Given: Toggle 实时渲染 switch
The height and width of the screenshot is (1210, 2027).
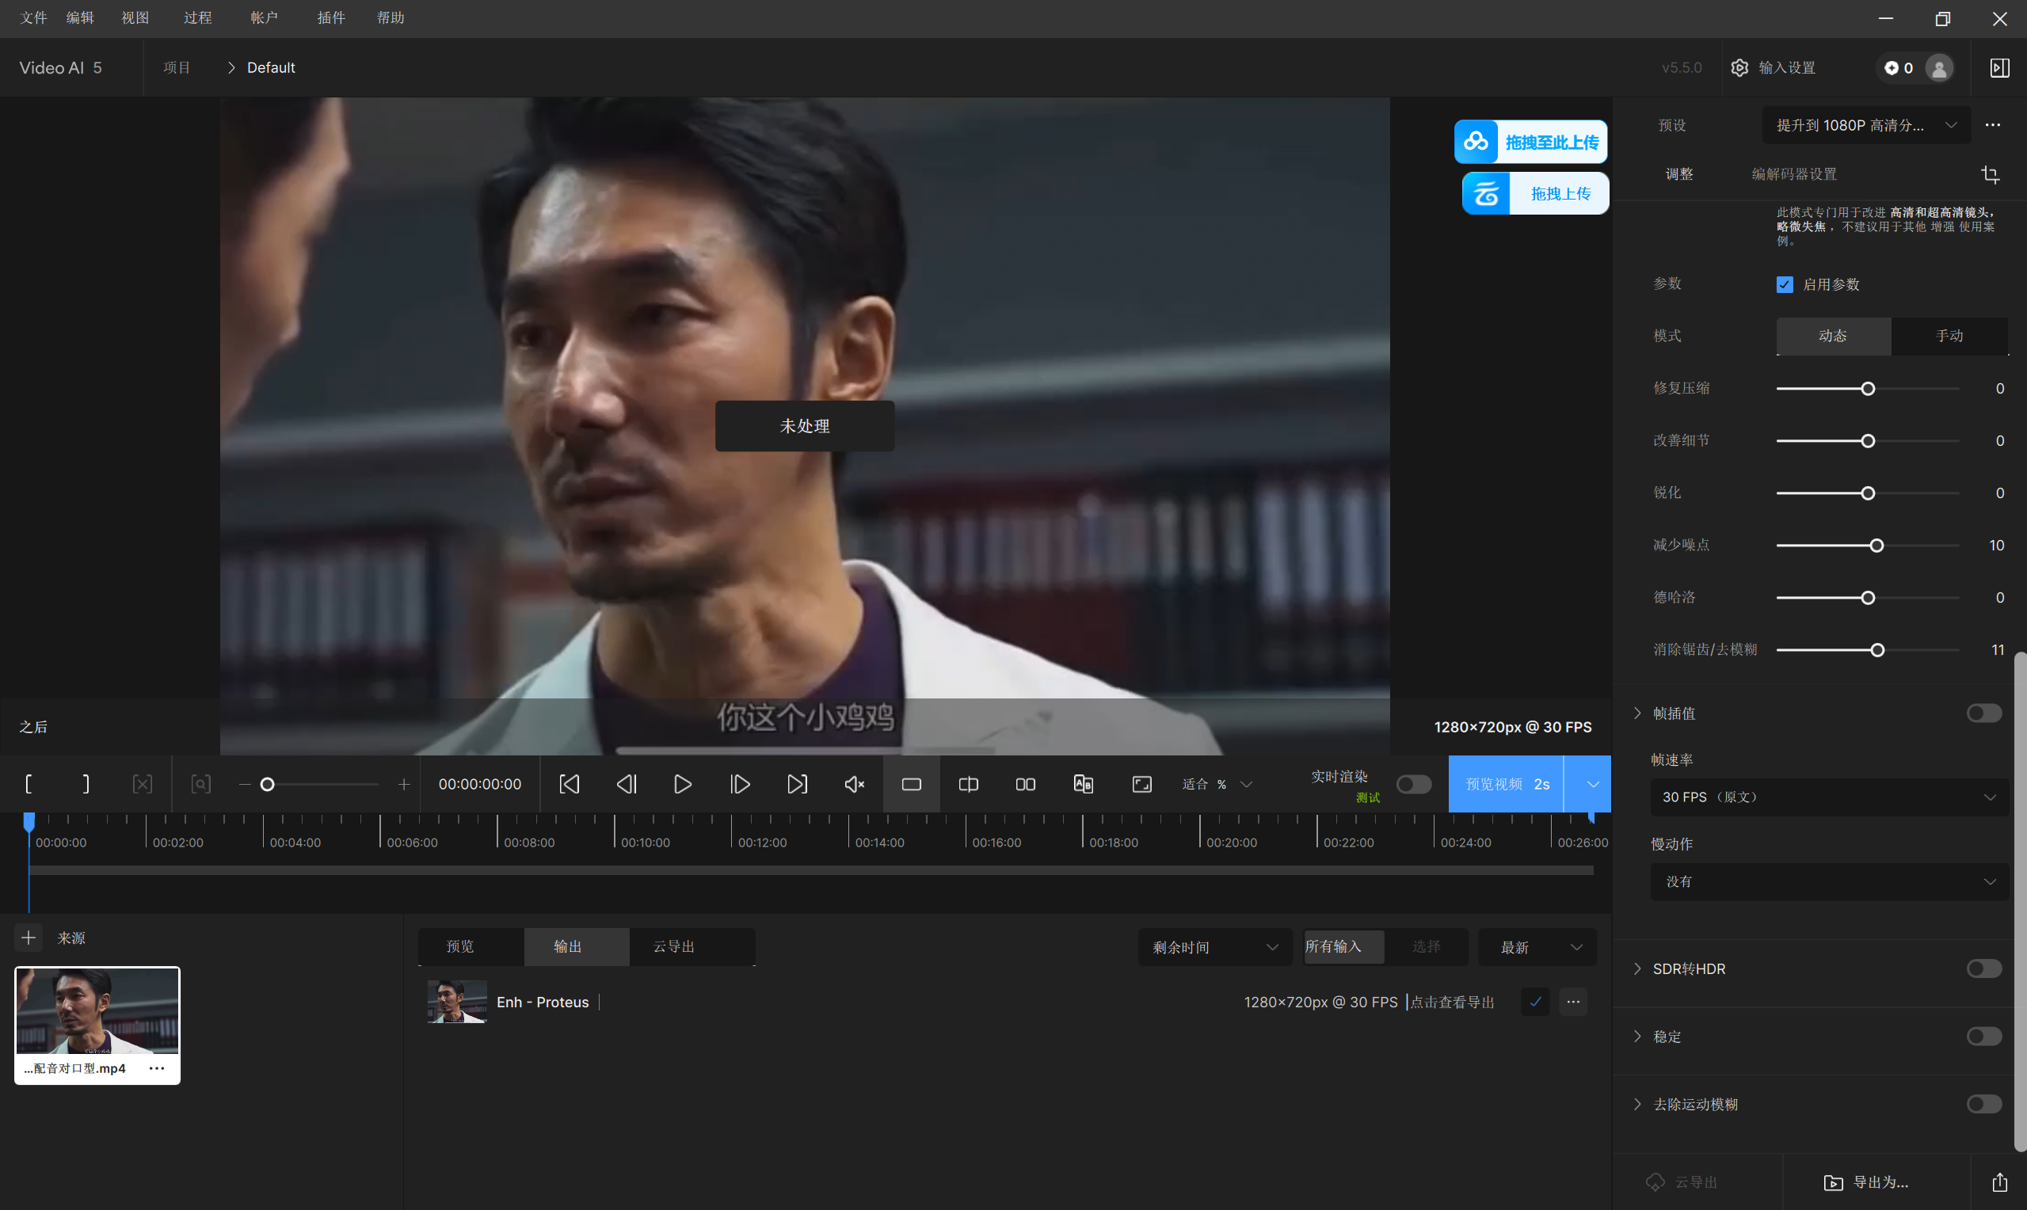Looking at the screenshot, I should click(x=1413, y=783).
